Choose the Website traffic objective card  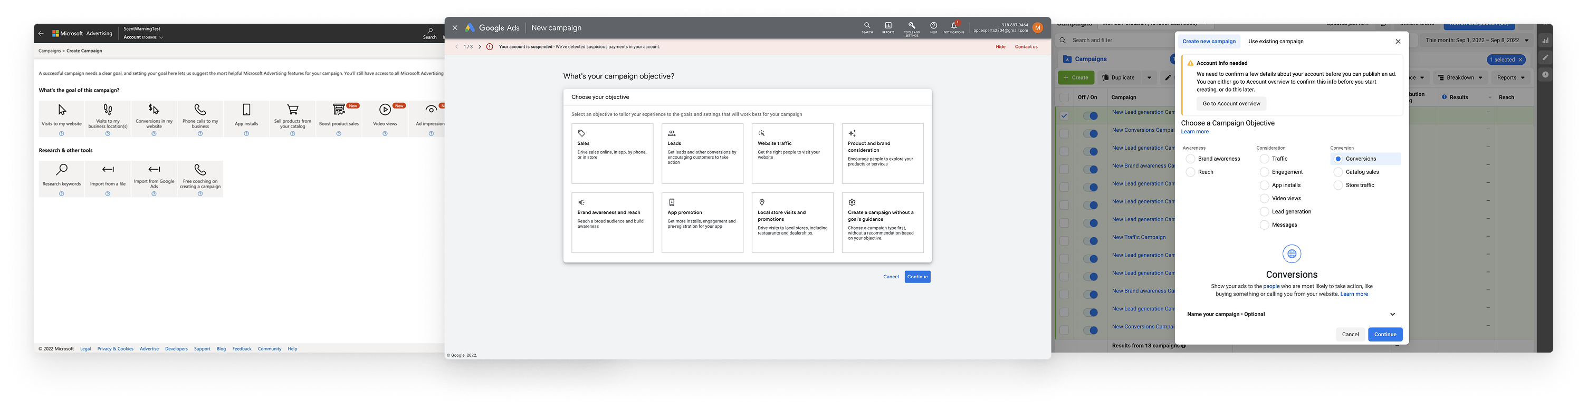(x=792, y=154)
